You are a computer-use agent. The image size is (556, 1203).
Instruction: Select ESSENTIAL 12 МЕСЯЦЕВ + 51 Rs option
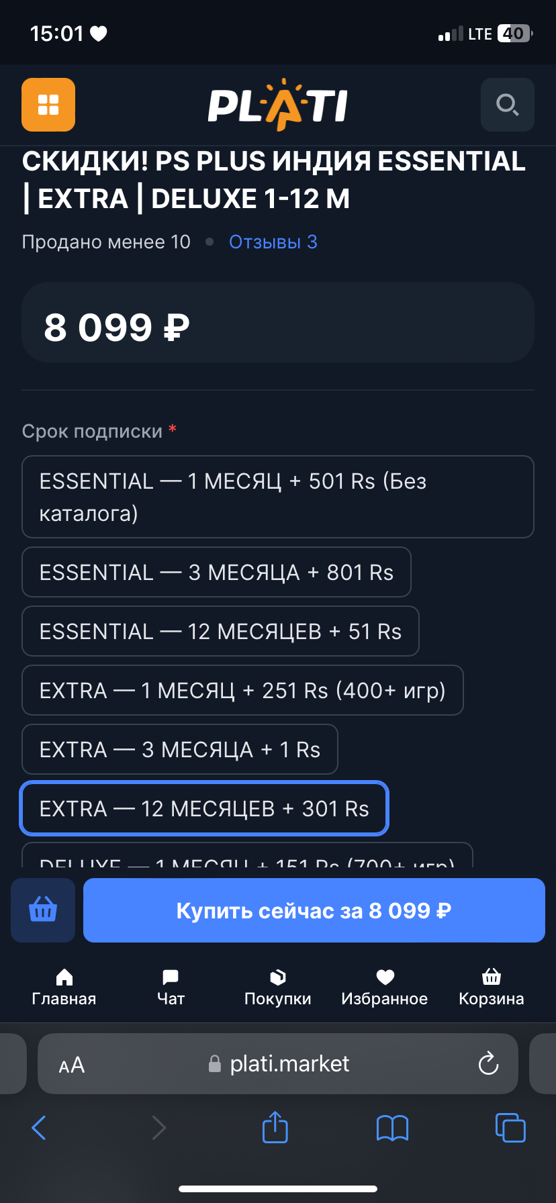(x=220, y=631)
